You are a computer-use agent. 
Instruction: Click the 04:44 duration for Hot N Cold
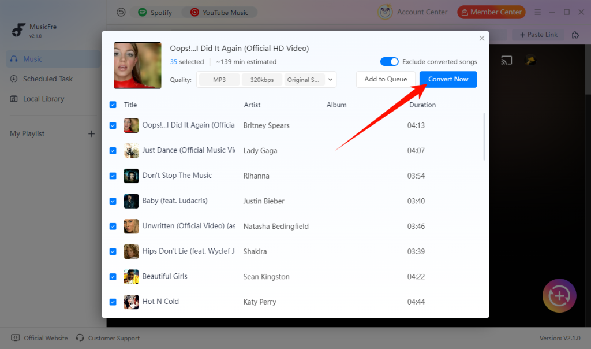416,302
